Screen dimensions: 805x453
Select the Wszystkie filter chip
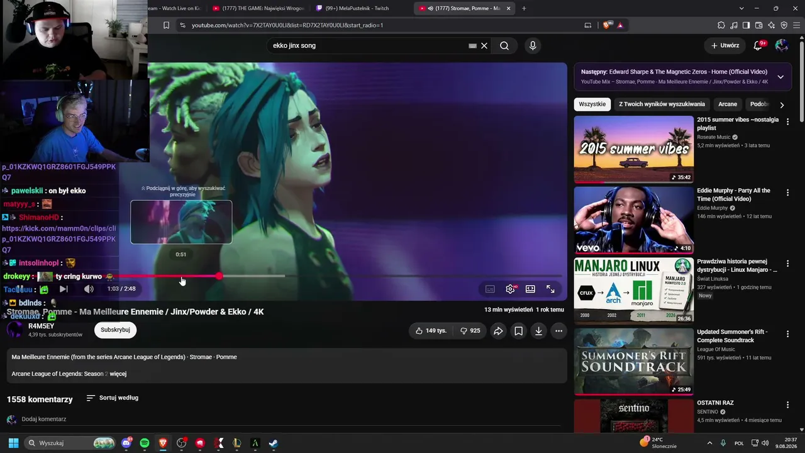point(592,104)
